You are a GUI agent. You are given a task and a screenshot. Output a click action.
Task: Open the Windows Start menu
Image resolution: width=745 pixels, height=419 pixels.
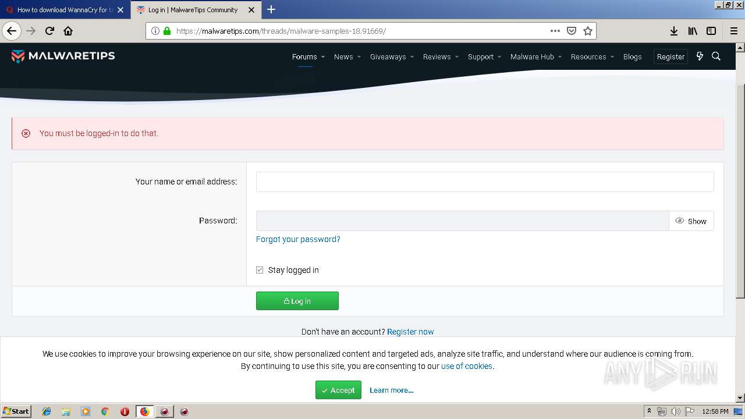(x=16, y=411)
